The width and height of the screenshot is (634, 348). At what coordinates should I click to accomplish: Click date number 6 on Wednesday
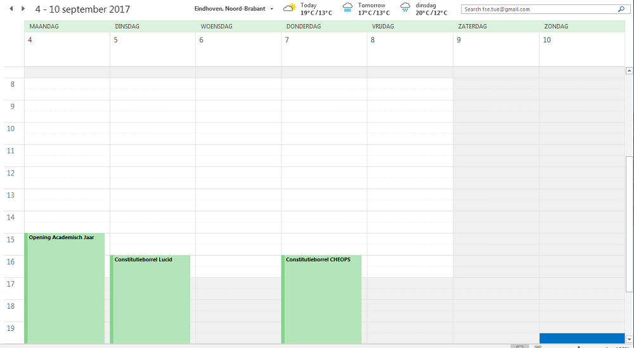point(202,40)
